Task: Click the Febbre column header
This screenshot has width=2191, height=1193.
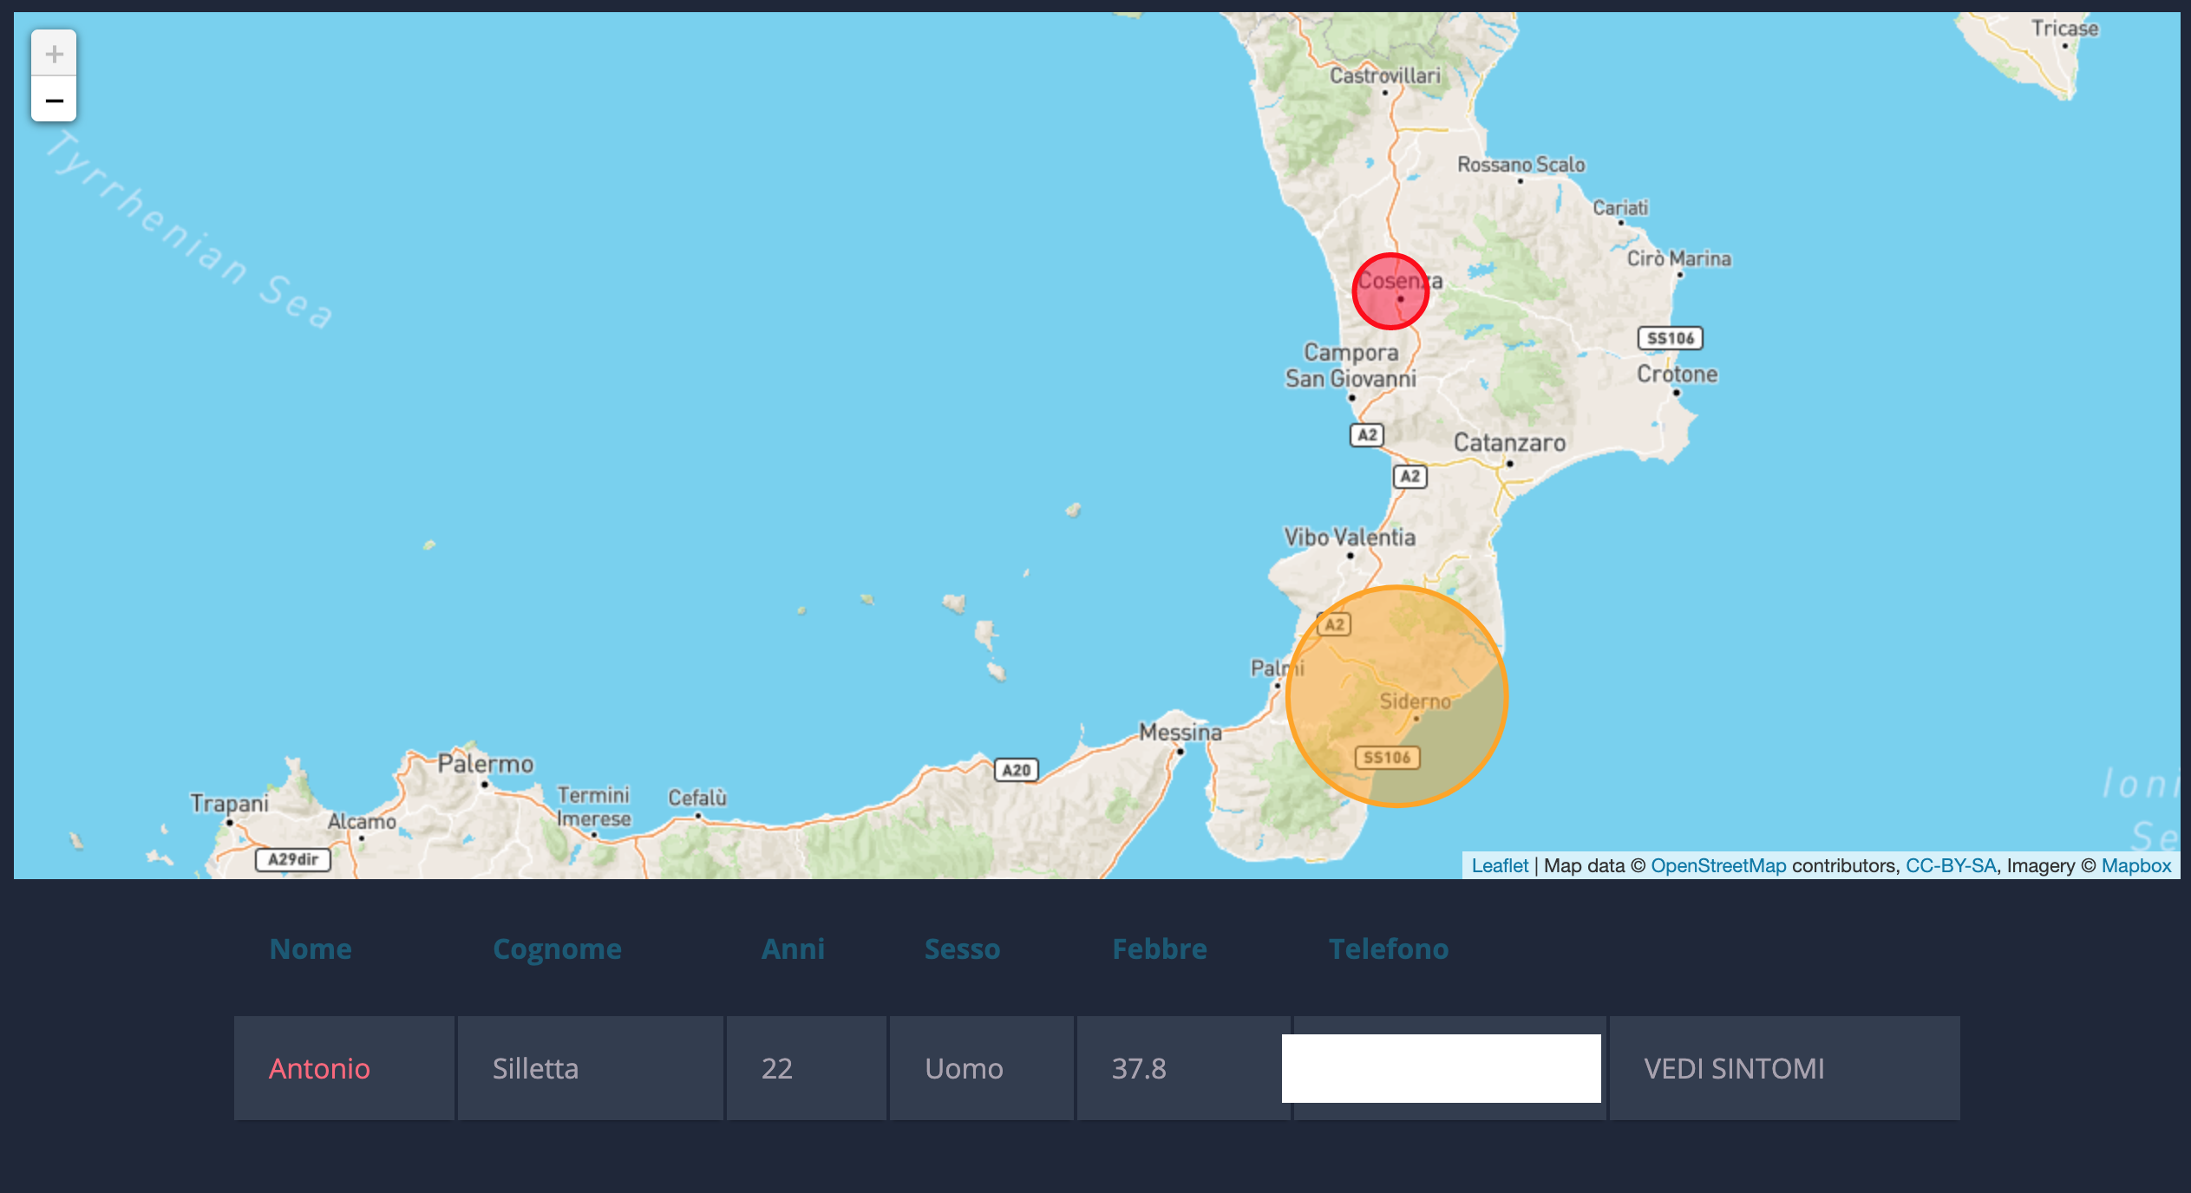Action: (1159, 949)
